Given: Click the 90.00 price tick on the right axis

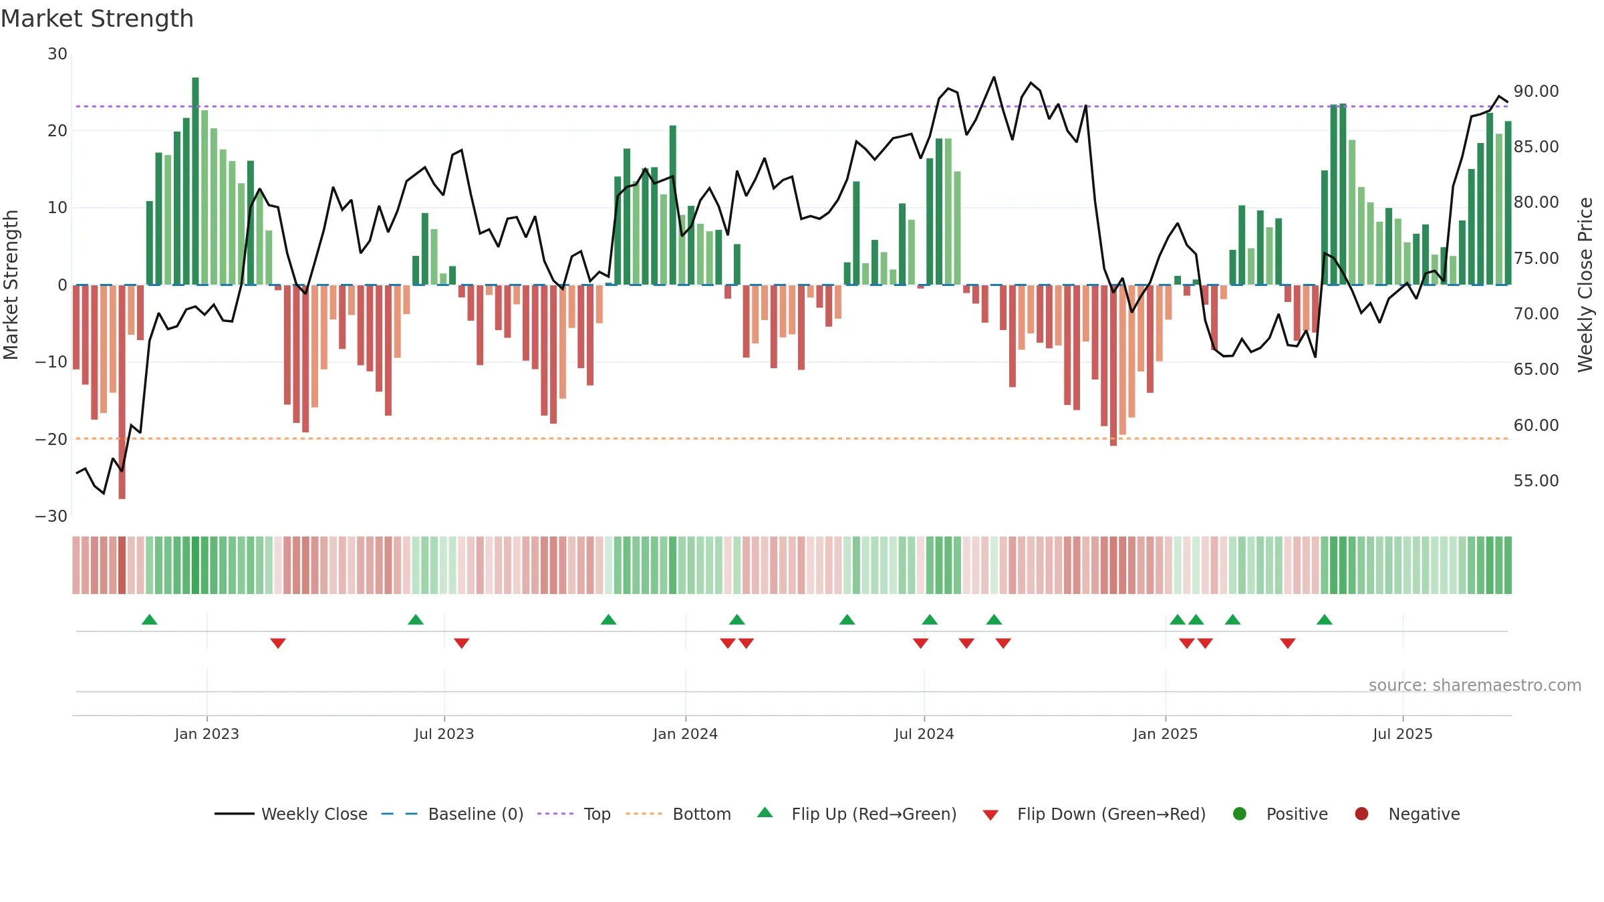Looking at the screenshot, I should click(1536, 92).
